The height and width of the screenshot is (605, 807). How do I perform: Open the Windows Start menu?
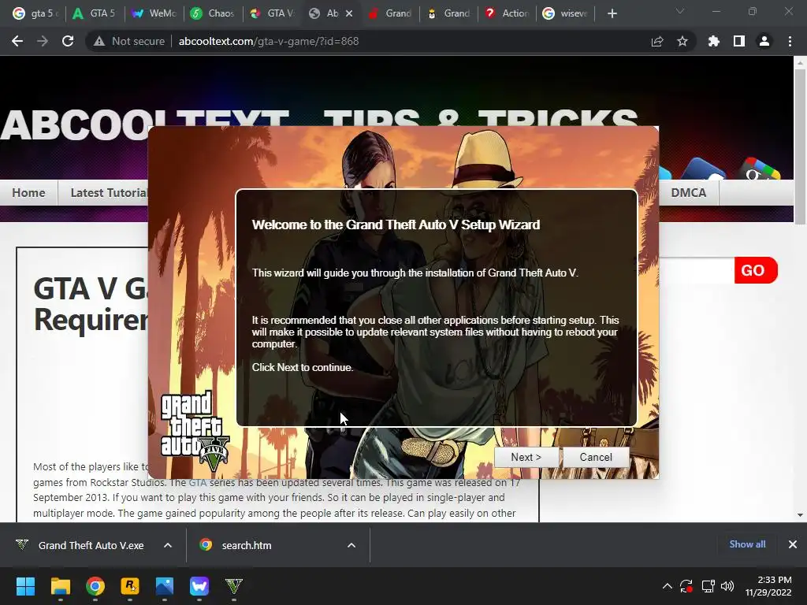pos(25,586)
